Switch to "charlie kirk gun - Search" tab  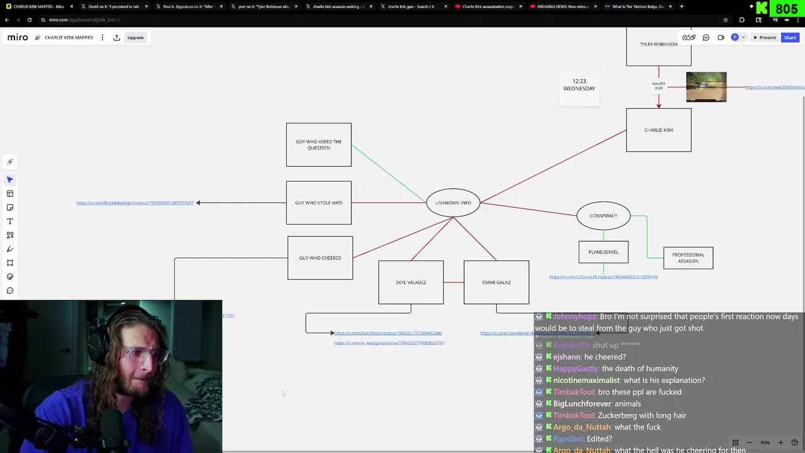tap(413, 6)
